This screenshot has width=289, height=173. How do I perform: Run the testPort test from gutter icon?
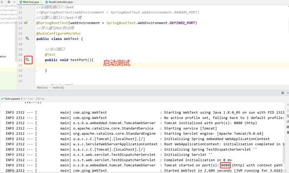click(x=28, y=60)
